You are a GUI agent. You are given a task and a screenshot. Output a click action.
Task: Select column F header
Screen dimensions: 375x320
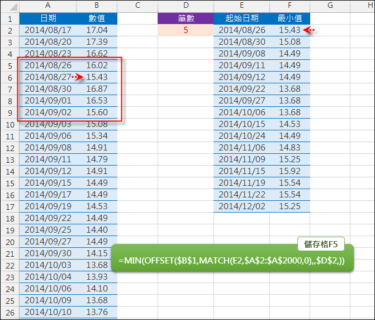[289, 6]
